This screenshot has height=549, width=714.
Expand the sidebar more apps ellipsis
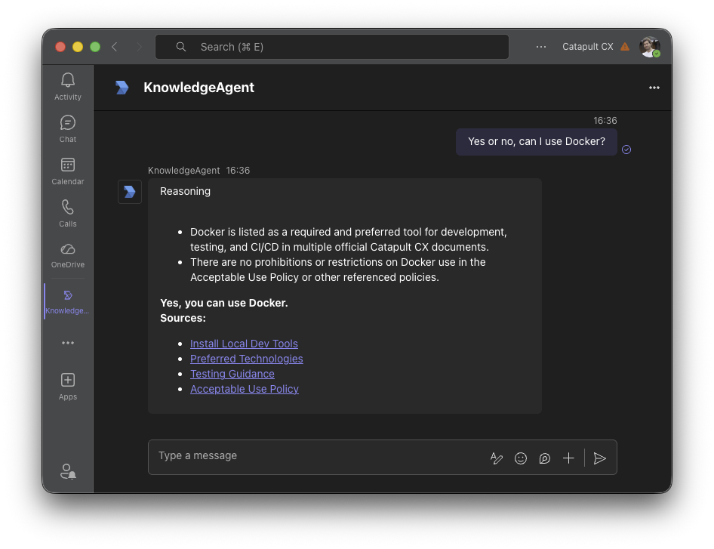point(67,343)
